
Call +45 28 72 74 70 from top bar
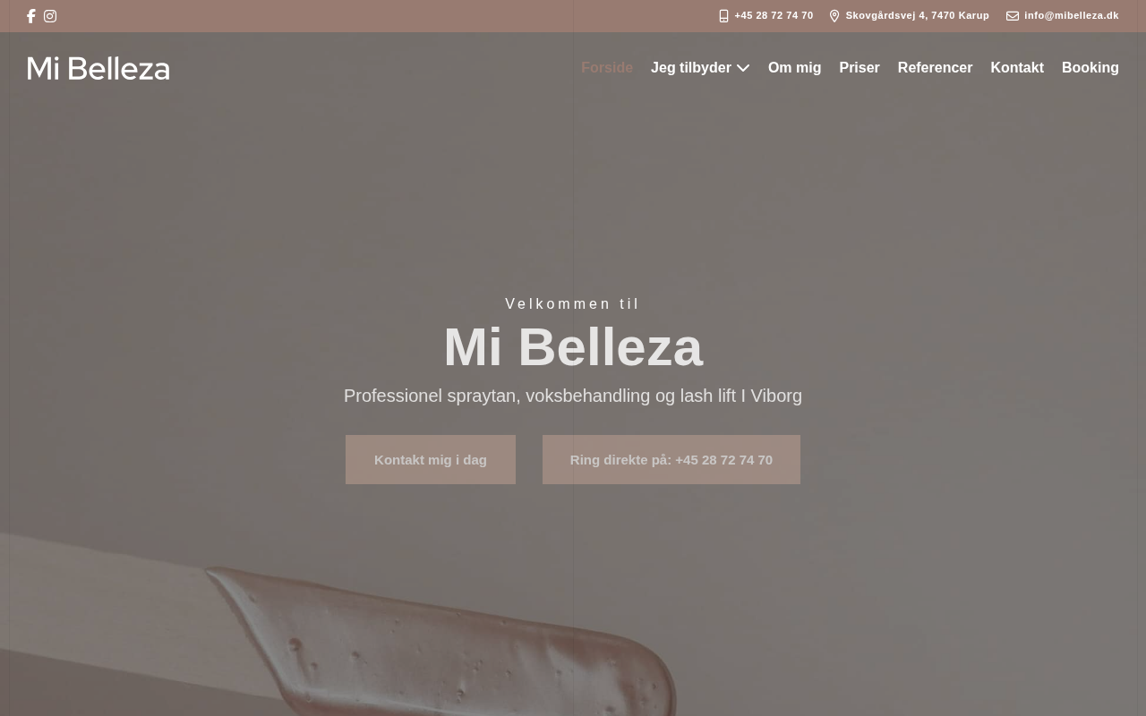pos(774,16)
